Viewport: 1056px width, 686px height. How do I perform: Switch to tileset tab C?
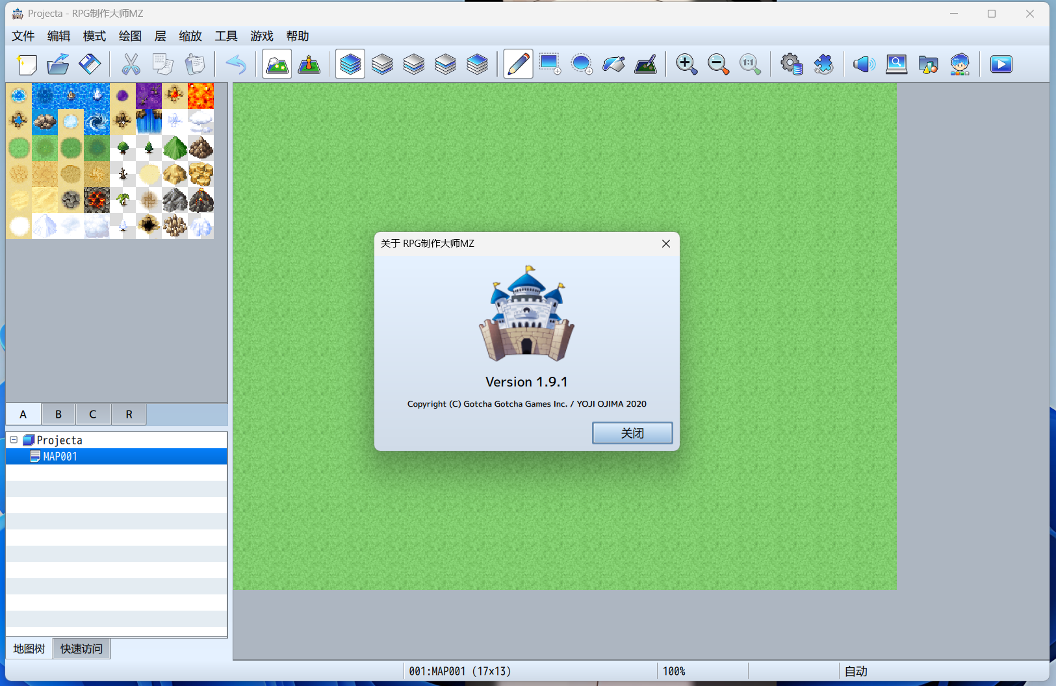coord(93,414)
